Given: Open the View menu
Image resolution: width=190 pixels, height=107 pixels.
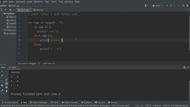Looking at the screenshot, I should coord(12,1).
